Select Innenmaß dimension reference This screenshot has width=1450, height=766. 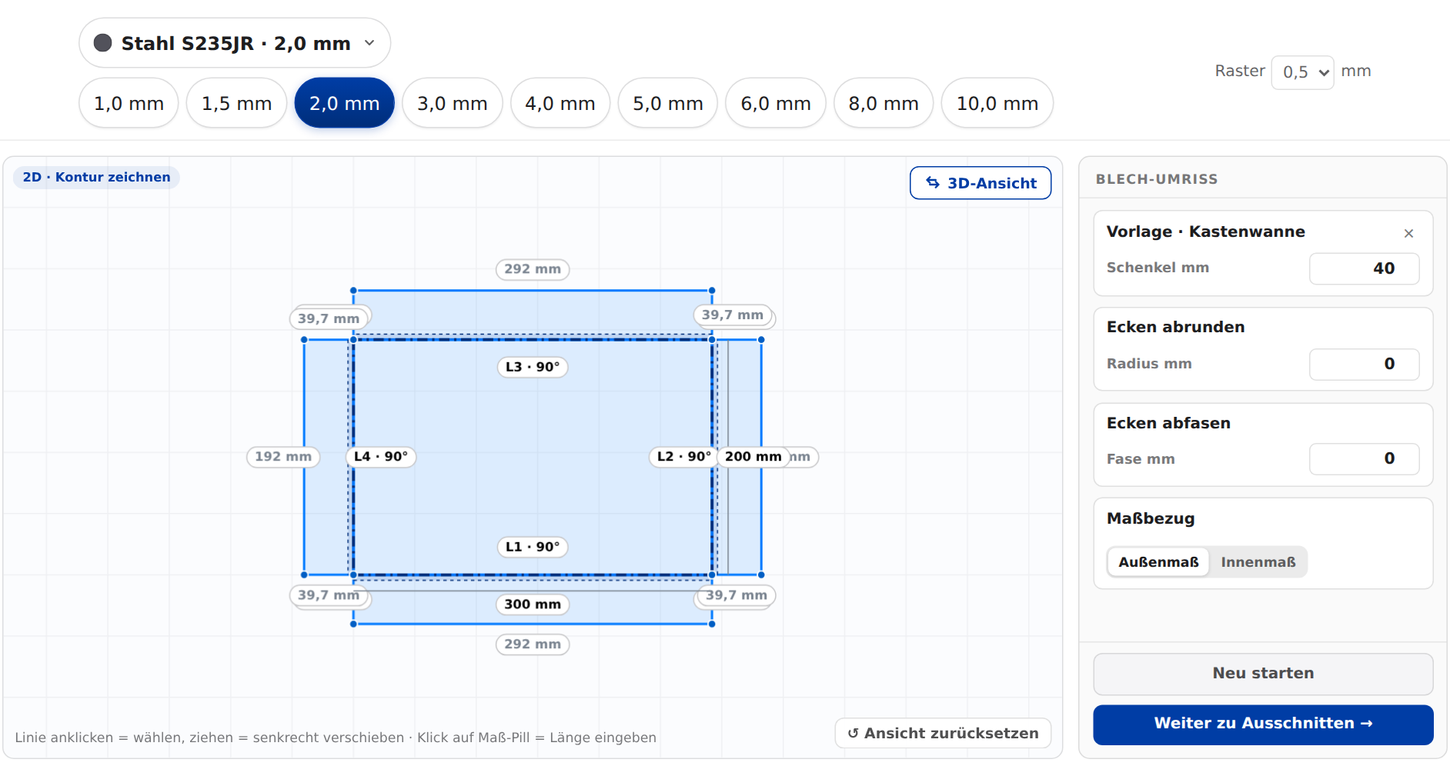1258,562
